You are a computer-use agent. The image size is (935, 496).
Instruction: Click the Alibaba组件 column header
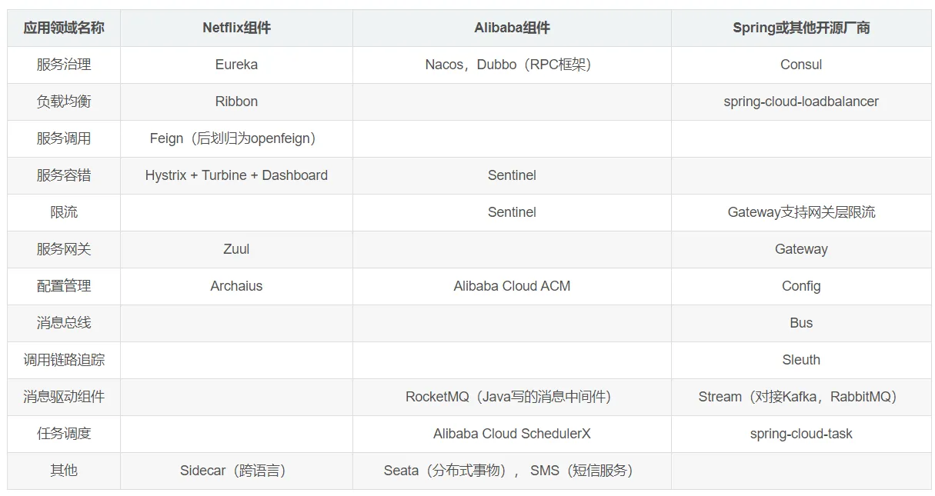click(512, 28)
